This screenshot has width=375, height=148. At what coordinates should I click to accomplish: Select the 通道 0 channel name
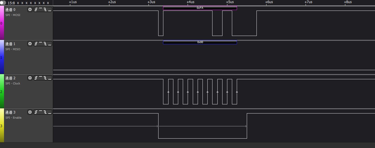tap(10, 10)
